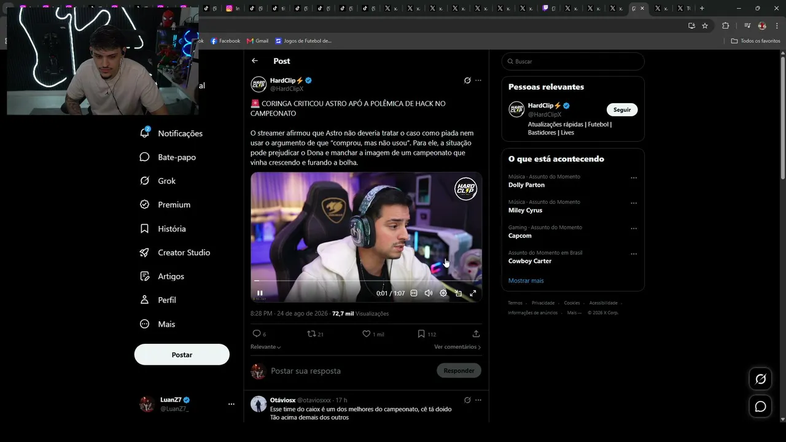786x442 pixels.
Task: Mute the video volume
Action: pos(429,293)
